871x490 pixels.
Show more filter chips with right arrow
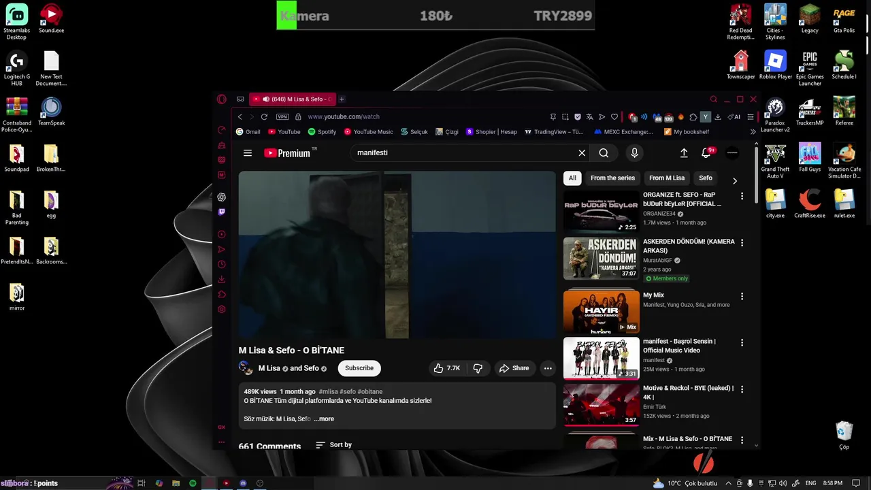734,181
